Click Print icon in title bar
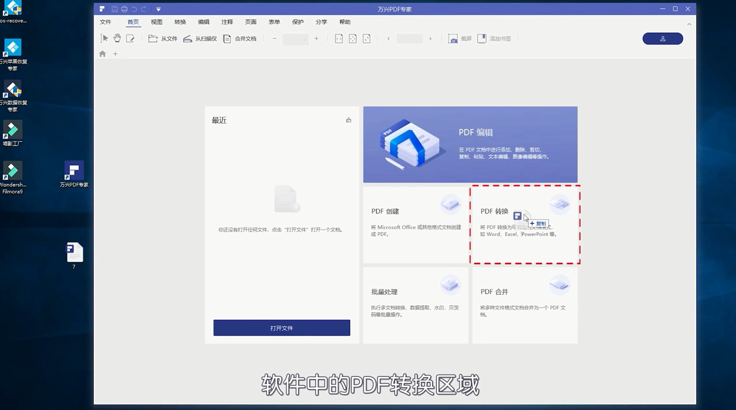The image size is (736, 410). click(x=124, y=9)
